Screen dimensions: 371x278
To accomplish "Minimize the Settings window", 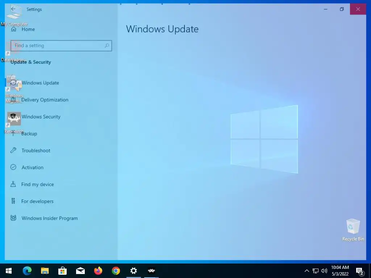I will point(326,9).
